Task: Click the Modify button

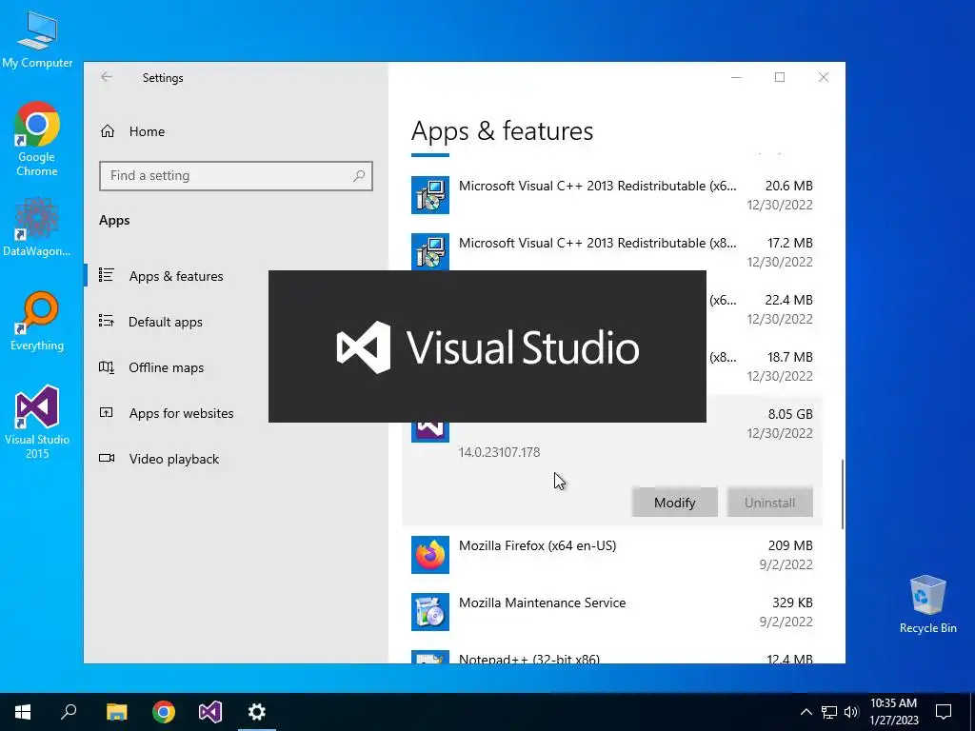Action: click(675, 503)
